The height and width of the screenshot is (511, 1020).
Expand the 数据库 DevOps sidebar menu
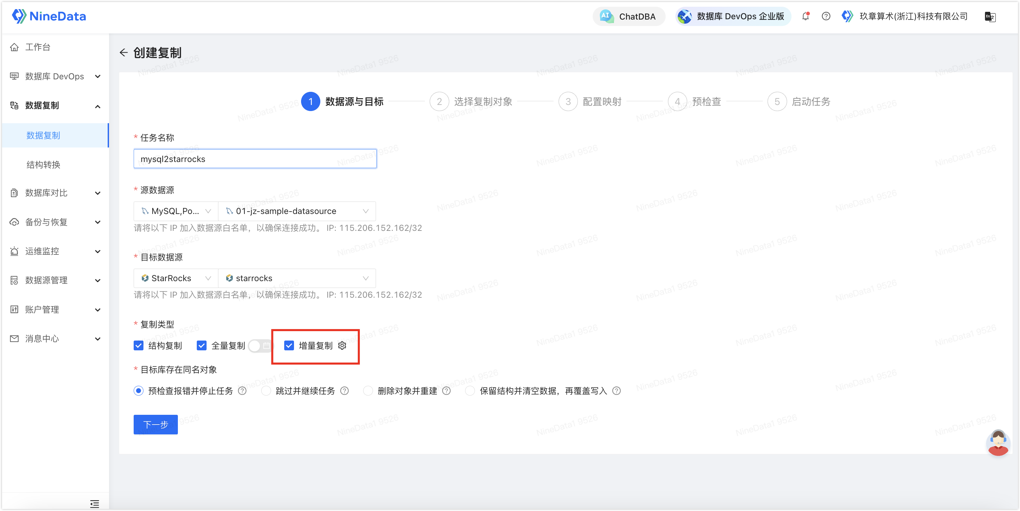click(55, 76)
